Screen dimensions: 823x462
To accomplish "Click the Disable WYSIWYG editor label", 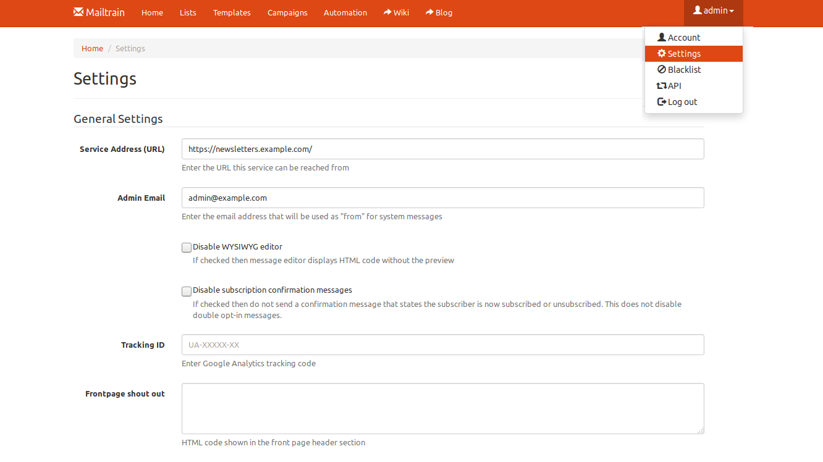I will coord(237,246).
